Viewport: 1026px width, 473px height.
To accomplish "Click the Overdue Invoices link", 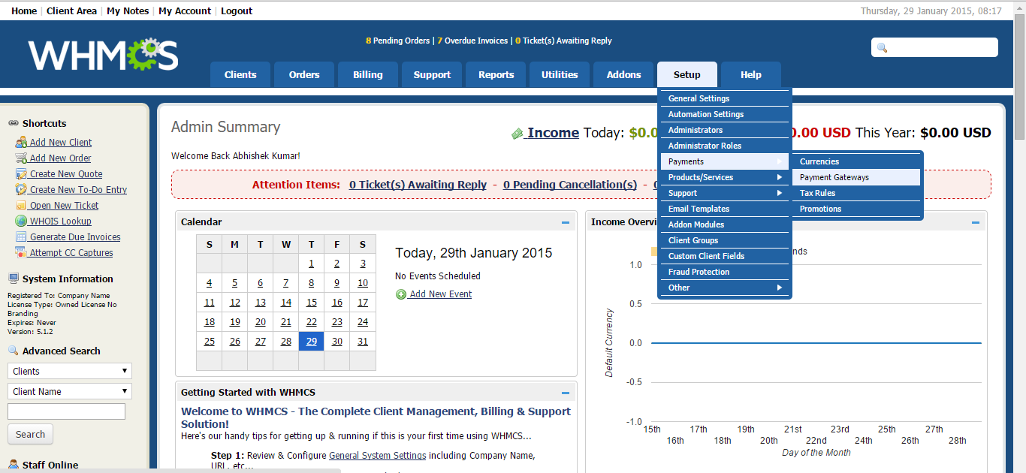I will [472, 41].
